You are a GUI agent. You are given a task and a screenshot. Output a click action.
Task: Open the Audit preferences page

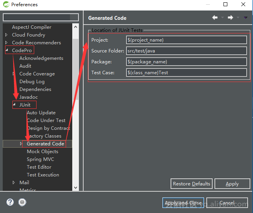(x=25, y=66)
